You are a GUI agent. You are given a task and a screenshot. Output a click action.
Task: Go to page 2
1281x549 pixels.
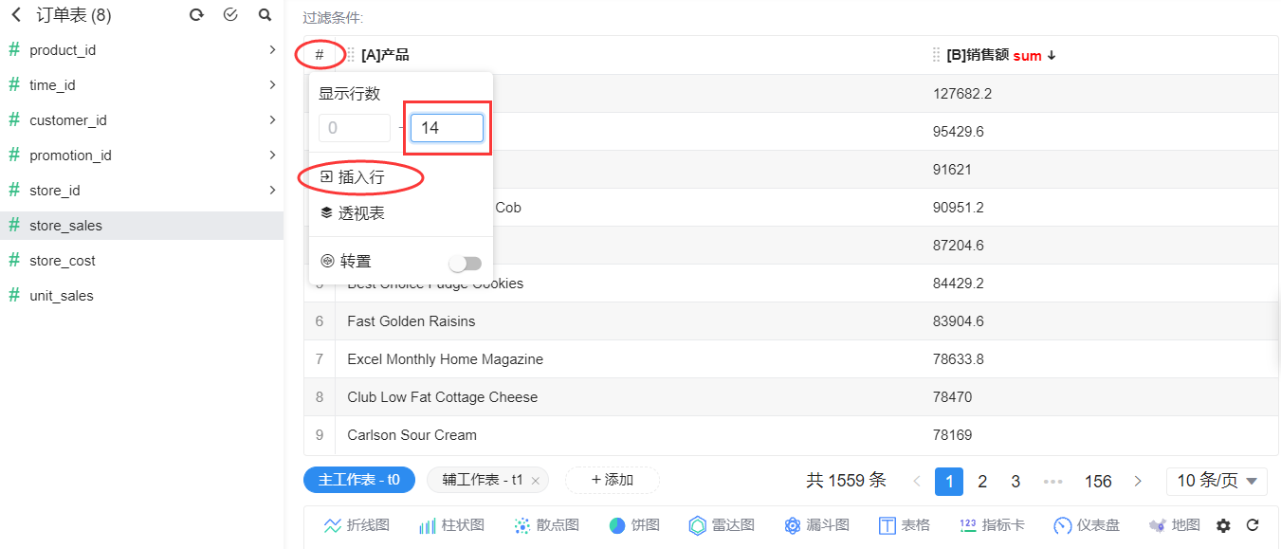pos(982,481)
